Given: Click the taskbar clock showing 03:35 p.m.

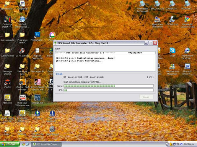Looking at the screenshot, I should [x=189, y=144].
